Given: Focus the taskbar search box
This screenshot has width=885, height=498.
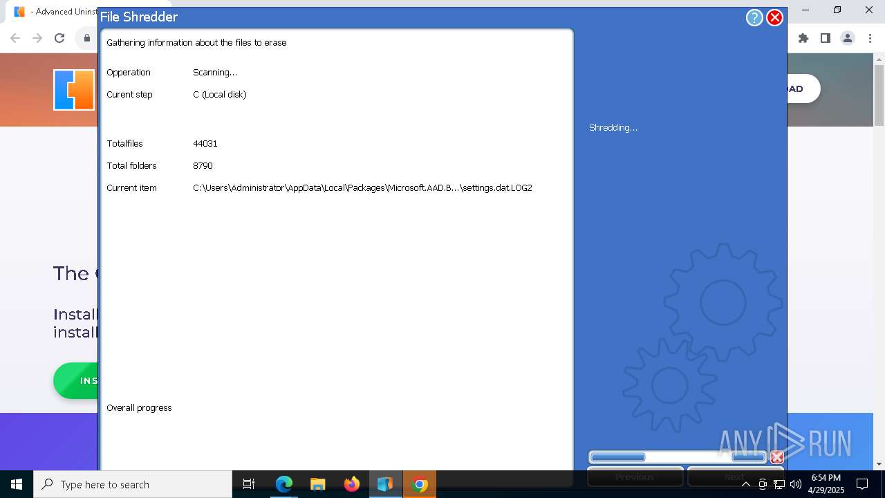Looking at the screenshot, I should click(133, 484).
